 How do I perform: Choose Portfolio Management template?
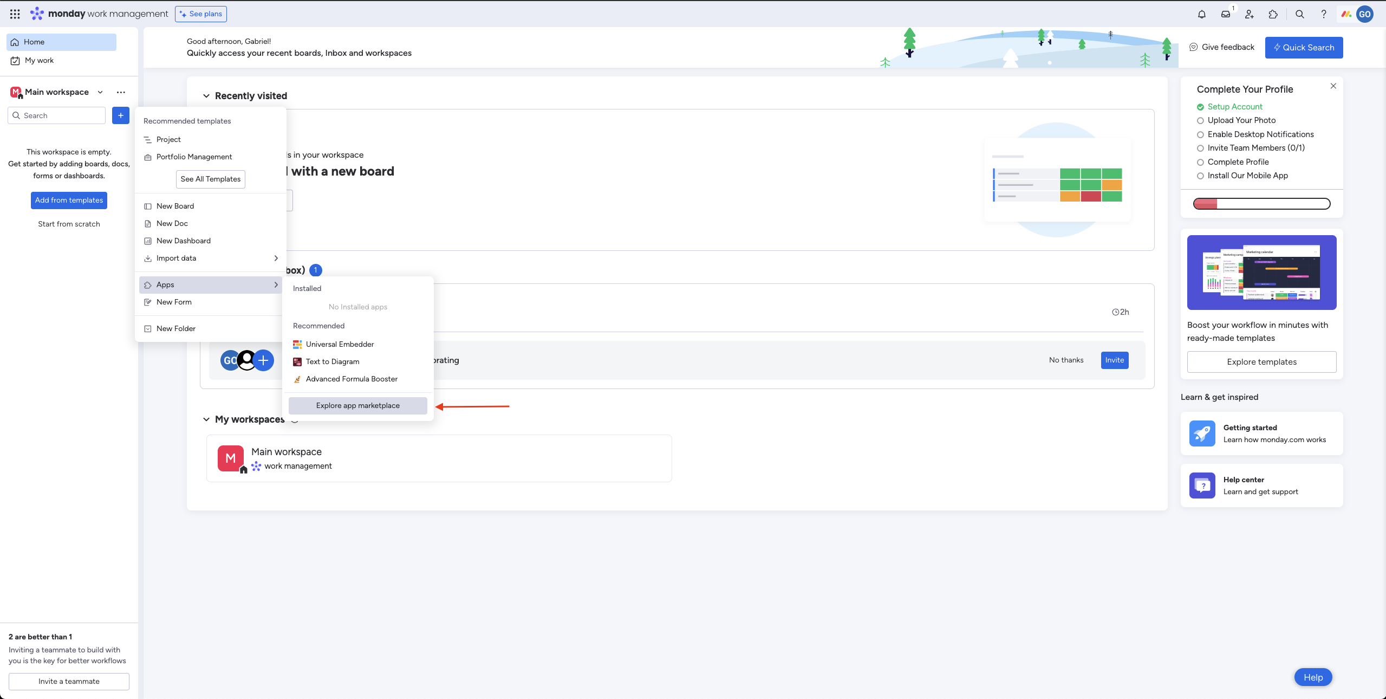211,157
